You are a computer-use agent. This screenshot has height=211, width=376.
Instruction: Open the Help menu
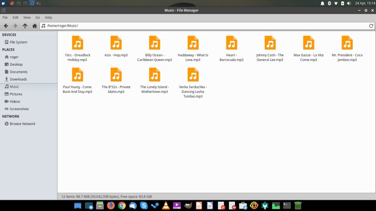click(x=48, y=17)
